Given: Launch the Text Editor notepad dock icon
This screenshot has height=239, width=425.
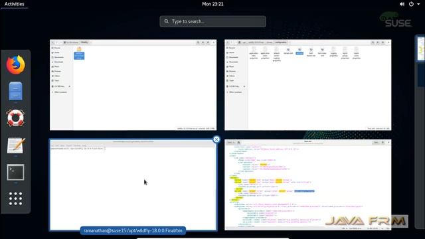Looking at the screenshot, I should 15,145.
